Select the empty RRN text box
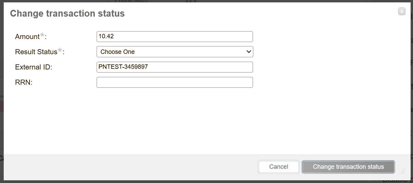Viewport: 413px width, 183px height. [x=175, y=82]
